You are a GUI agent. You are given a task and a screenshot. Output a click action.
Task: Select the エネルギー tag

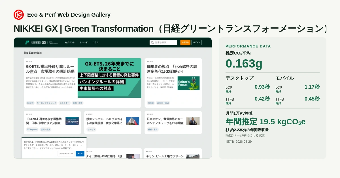tap(64, 103)
